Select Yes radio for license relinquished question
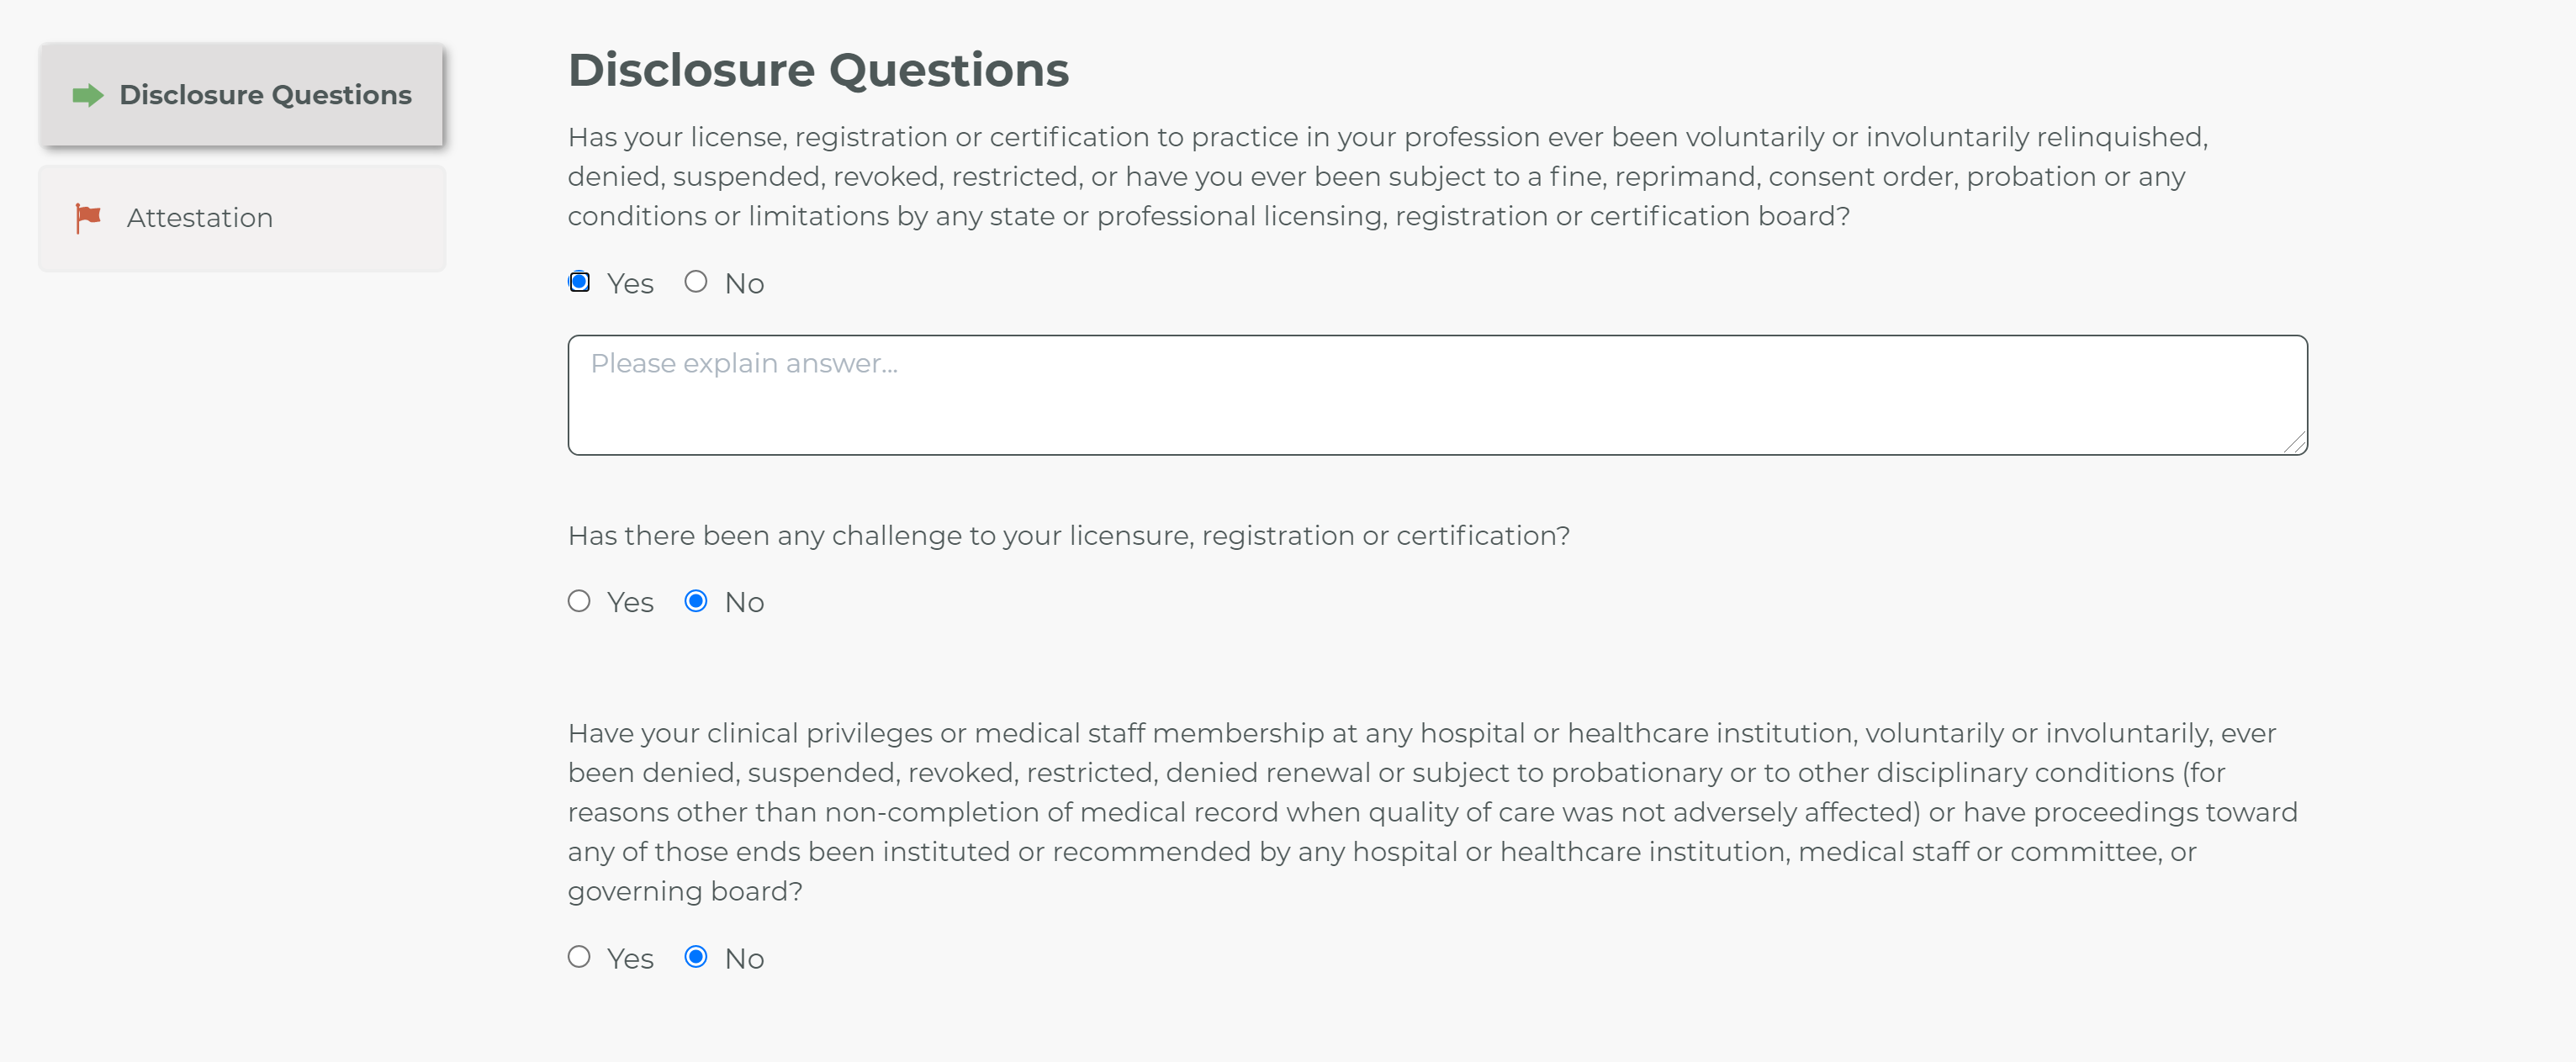This screenshot has width=2576, height=1062. [579, 282]
